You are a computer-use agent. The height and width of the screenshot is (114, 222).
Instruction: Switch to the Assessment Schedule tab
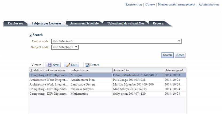[84, 23]
